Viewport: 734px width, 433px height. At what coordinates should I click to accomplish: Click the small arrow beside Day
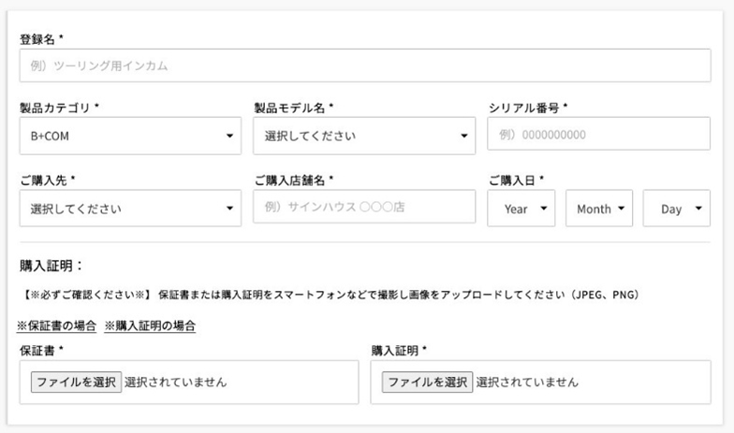pyautogui.click(x=697, y=209)
